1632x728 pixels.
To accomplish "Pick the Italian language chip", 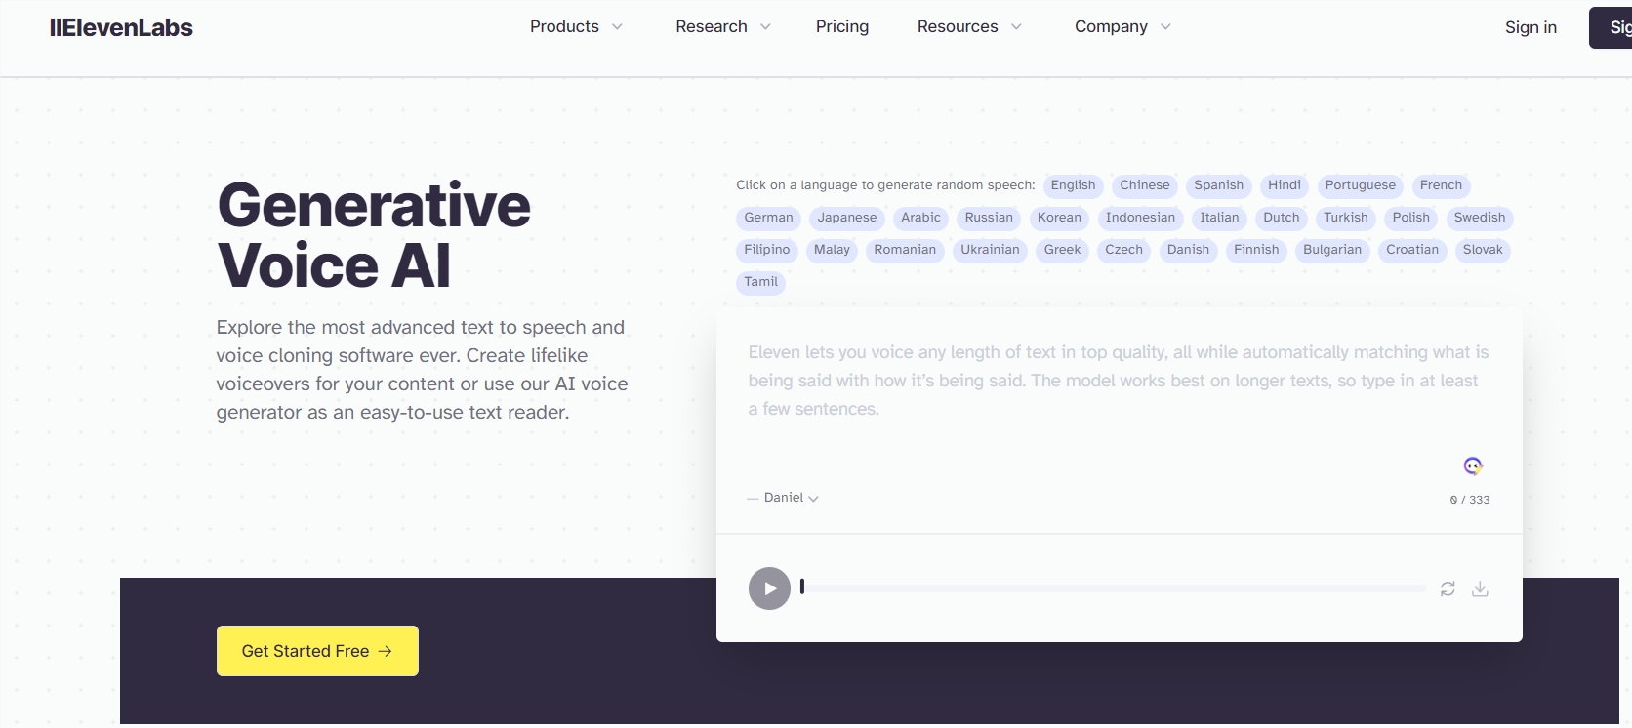I will point(1219,218).
